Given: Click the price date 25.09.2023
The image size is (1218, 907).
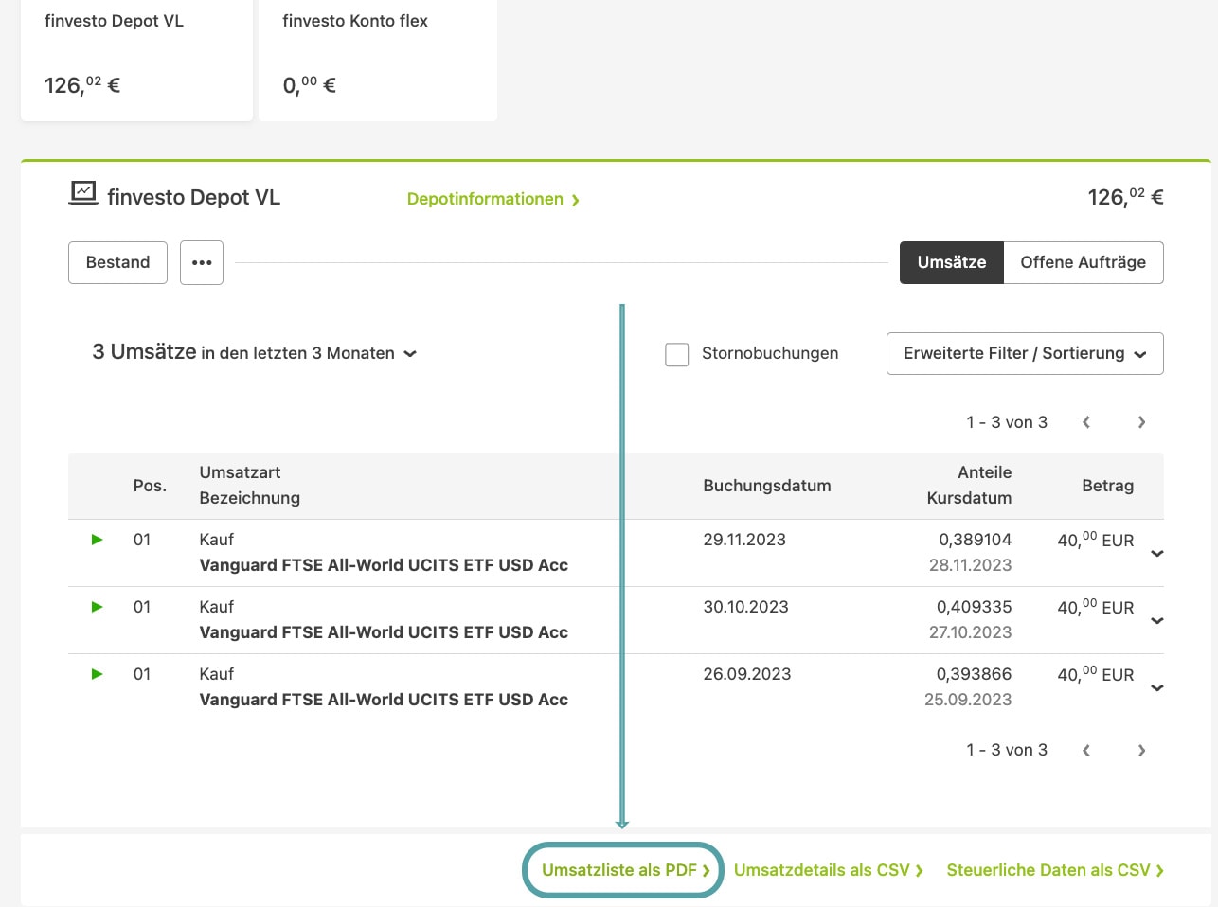Looking at the screenshot, I should tap(968, 700).
